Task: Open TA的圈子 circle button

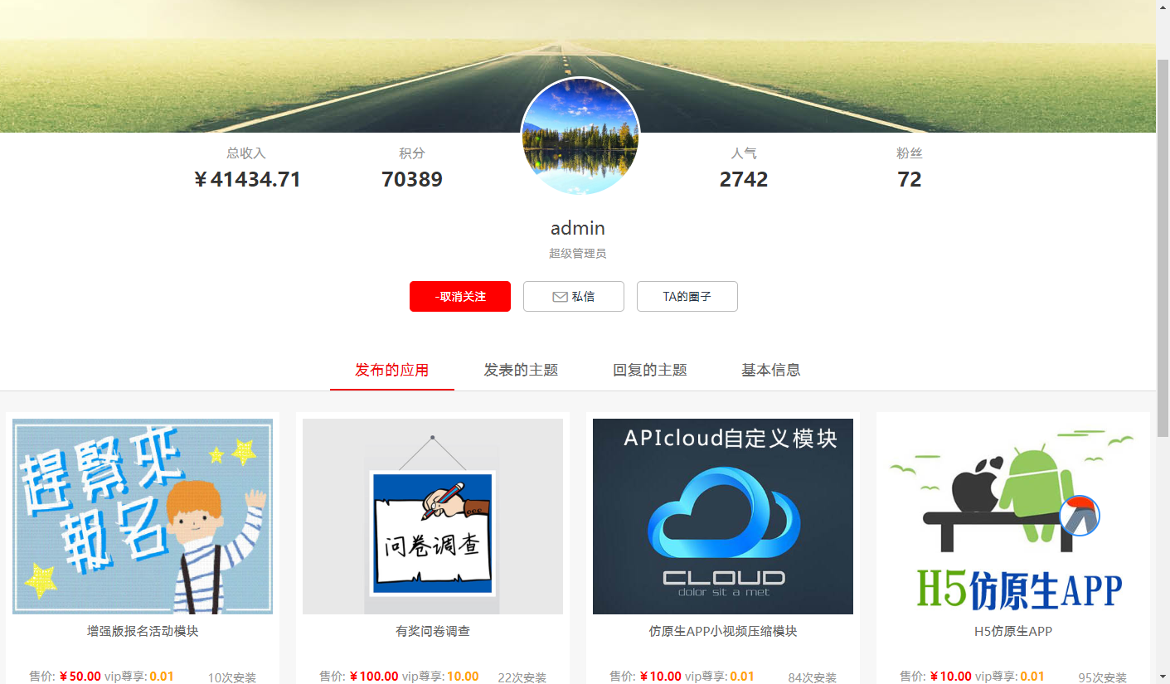Action: pyautogui.click(x=687, y=297)
